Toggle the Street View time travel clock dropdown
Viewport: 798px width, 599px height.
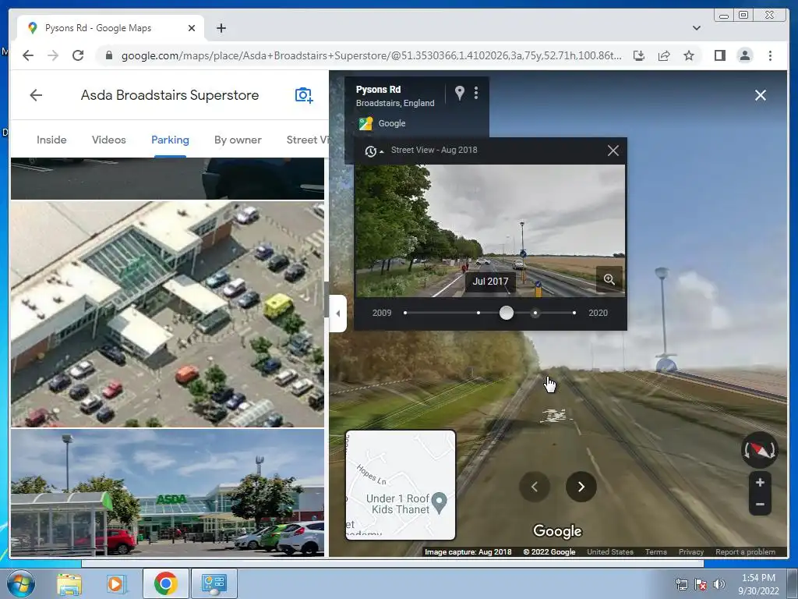coord(373,151)
